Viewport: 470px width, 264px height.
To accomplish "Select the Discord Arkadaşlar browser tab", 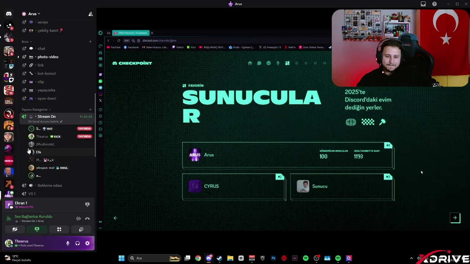I will pos(131,33).
